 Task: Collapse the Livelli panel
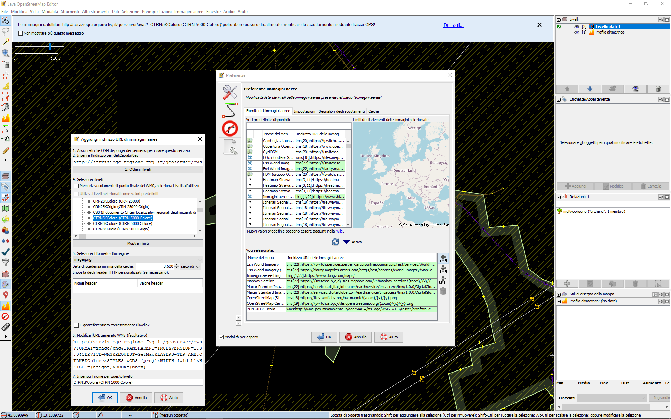pyautogui.click(x=559, y=20)
